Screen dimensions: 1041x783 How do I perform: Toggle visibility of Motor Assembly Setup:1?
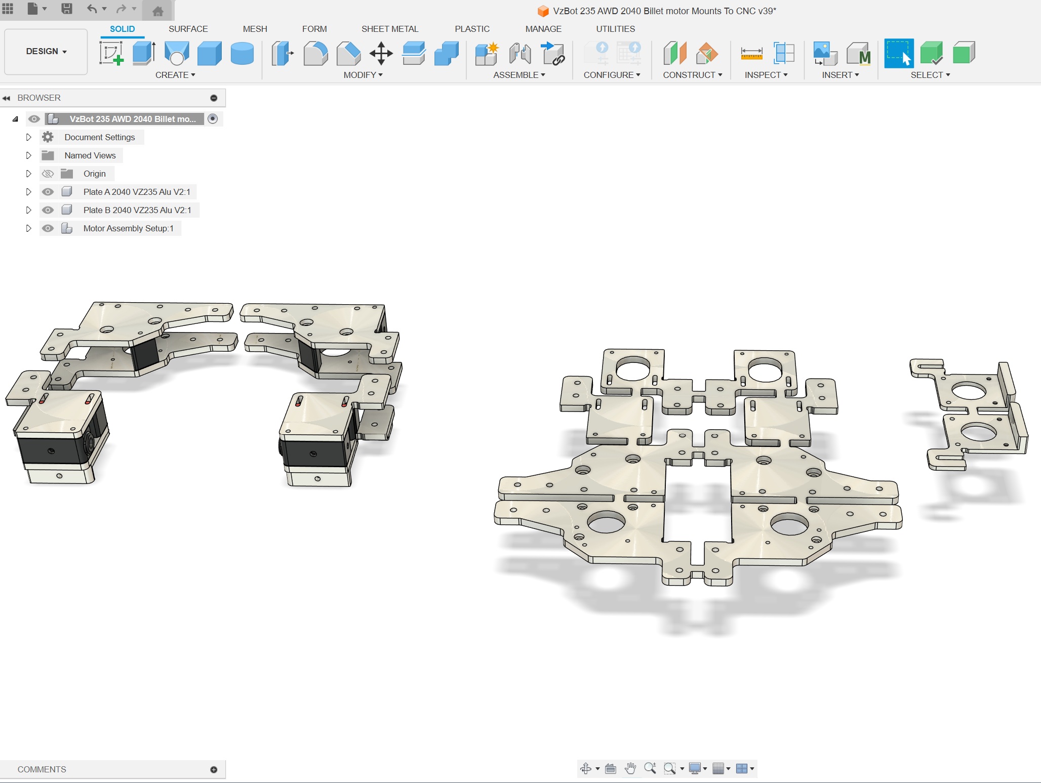48,228
